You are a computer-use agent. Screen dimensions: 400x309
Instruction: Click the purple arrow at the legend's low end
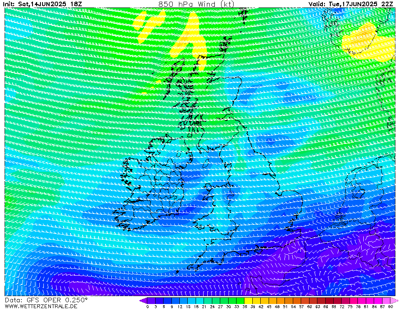143,301
